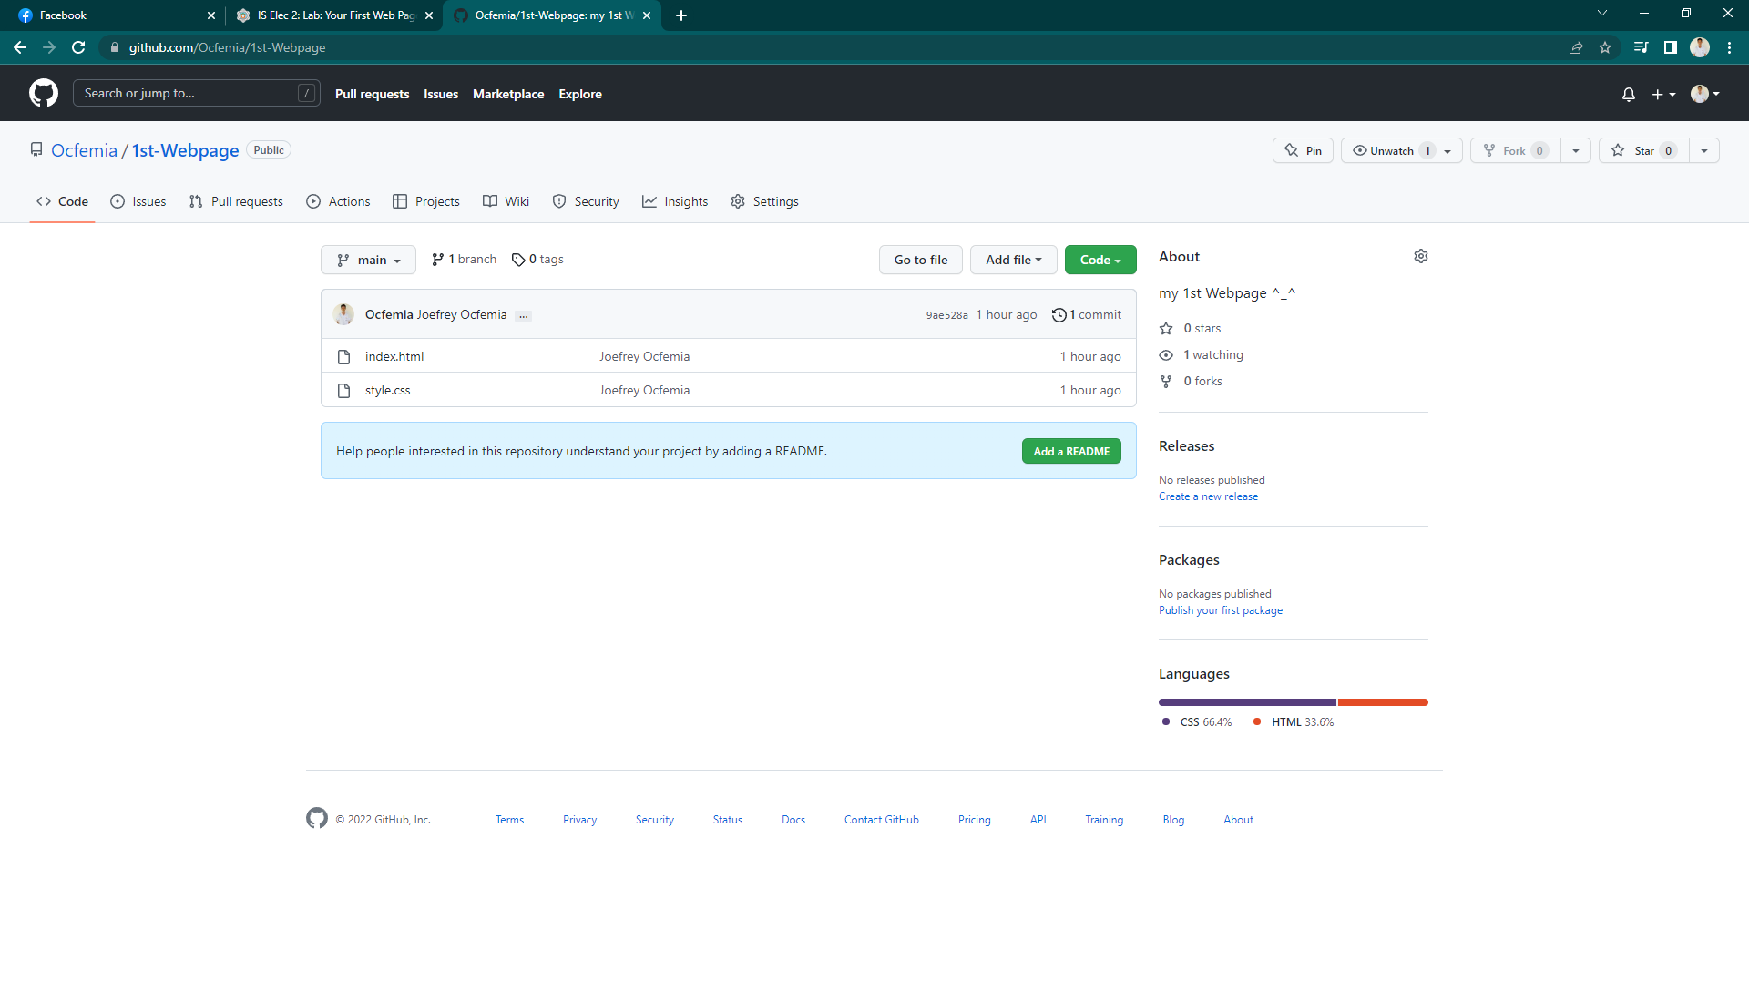Click the About section settings gear
1749x982 pixels.
(1421, 256)
